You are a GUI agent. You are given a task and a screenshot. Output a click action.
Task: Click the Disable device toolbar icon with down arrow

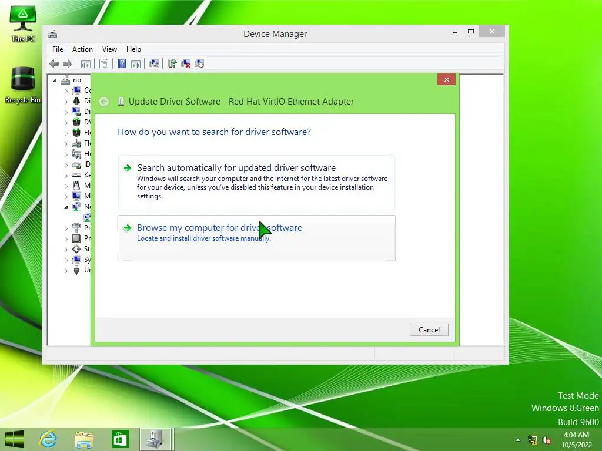pos(199,63)
